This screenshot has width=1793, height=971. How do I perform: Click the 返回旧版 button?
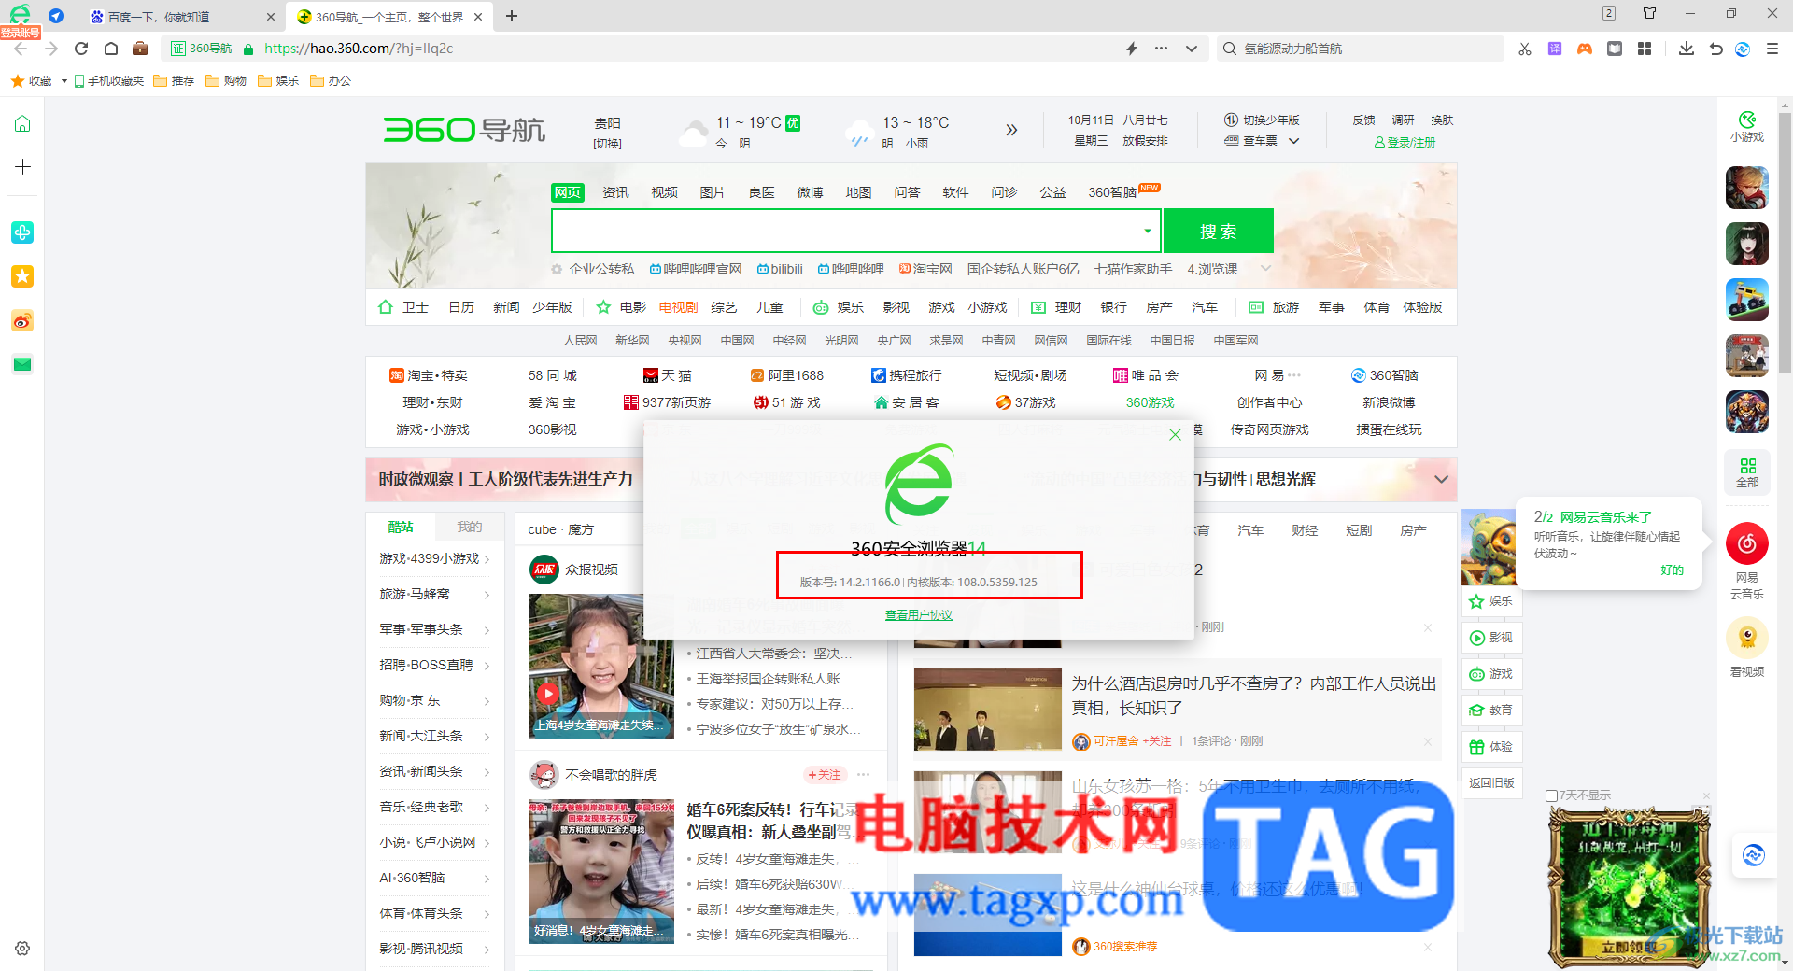[1491, 783]
